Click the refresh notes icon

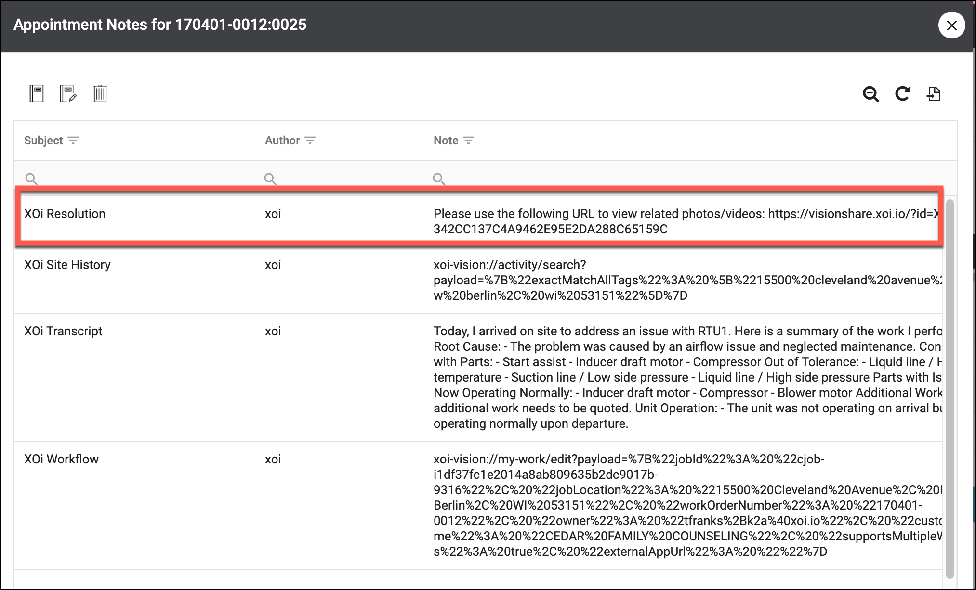tap(902, 93)
